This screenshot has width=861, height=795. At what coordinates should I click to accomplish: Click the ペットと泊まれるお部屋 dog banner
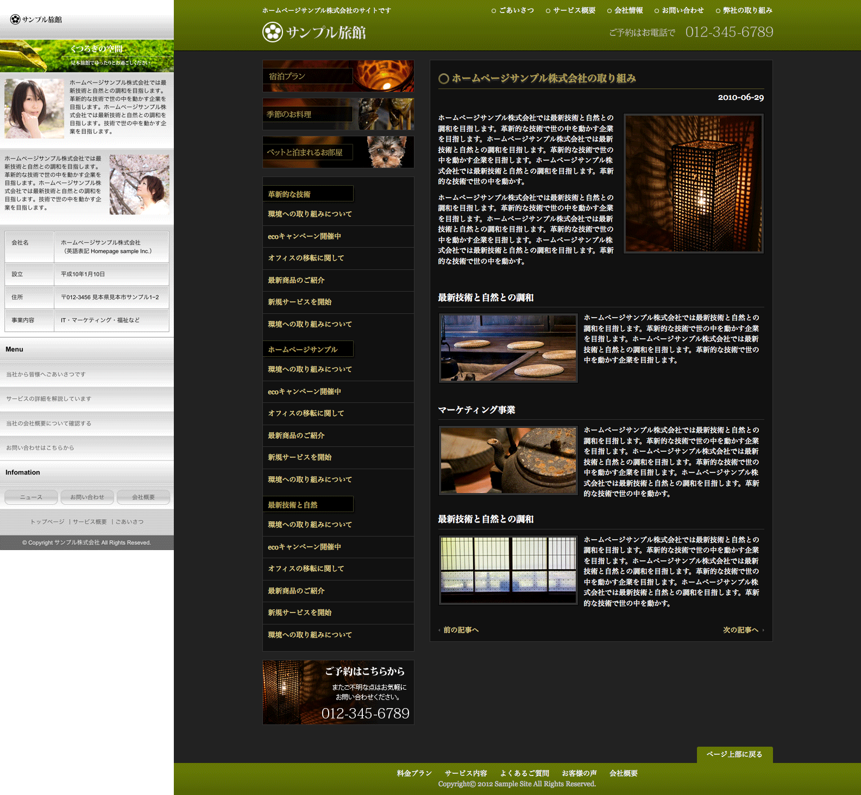click(338, 152)
